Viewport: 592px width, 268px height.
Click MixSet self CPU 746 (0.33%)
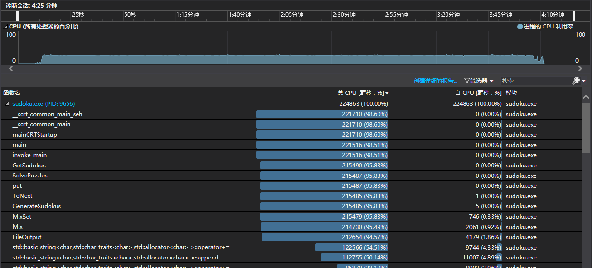tap(485, 217)
